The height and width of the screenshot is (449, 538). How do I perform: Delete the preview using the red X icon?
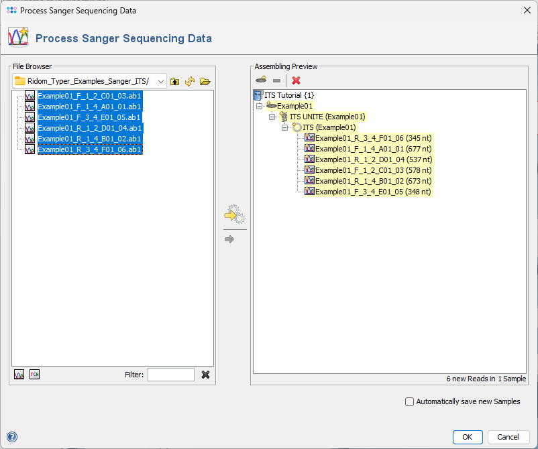click(296, 79)
